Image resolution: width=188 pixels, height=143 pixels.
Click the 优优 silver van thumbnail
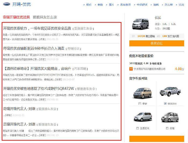(x=140, y=24)
